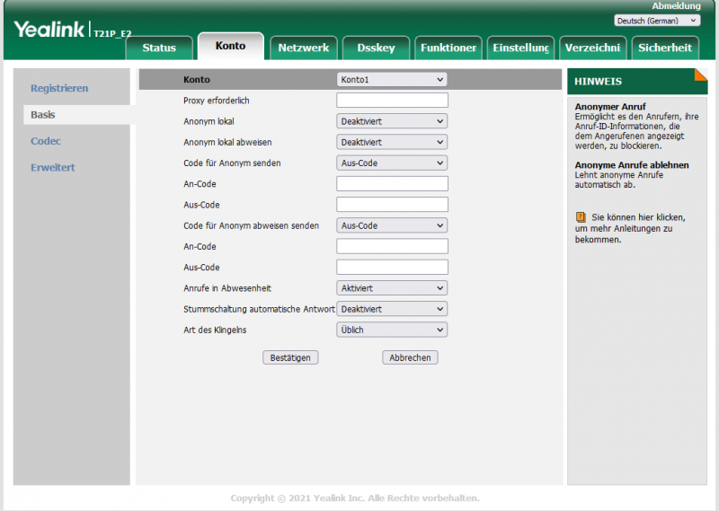Screen dimensions: 719x511
Task: Open the Anonym lokal dropdown
Action: click(392, 121)
